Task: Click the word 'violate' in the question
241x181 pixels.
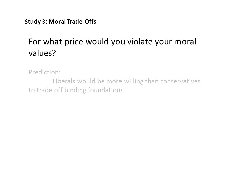Action: coord(140,42)
